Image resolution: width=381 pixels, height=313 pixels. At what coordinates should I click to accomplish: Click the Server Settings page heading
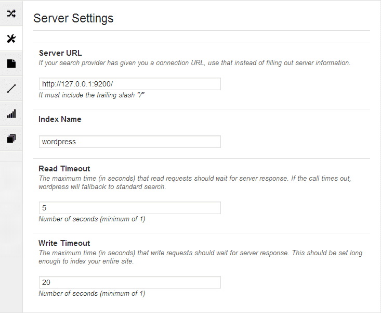(x=73, y=18)
